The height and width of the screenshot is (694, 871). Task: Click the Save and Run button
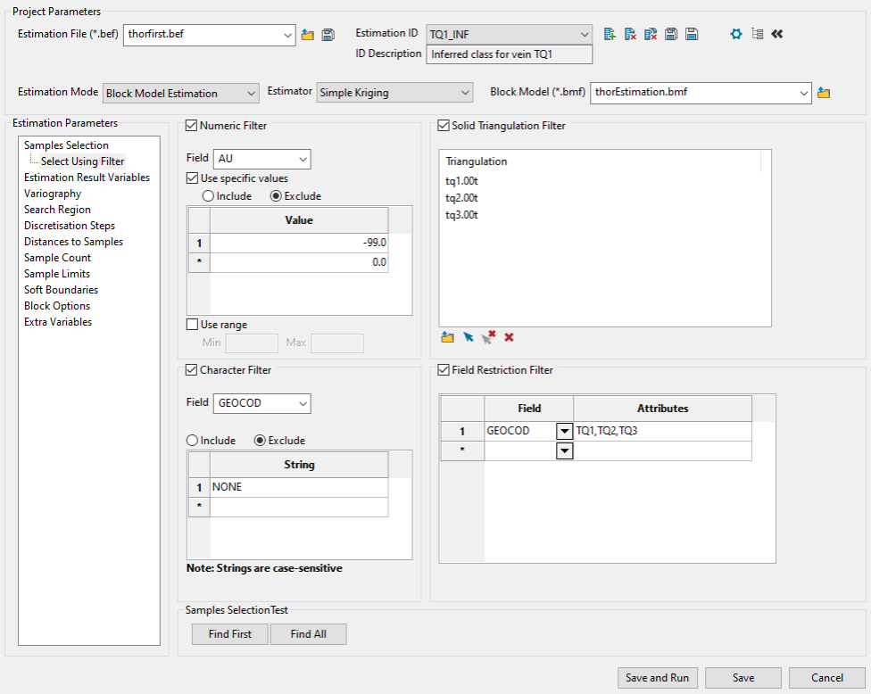(657, 678)
